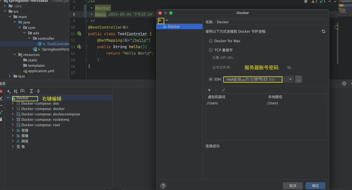Select the Docker entry in the dialog list
The width and height of the screenshot is (352, 190).
[179, 26]
